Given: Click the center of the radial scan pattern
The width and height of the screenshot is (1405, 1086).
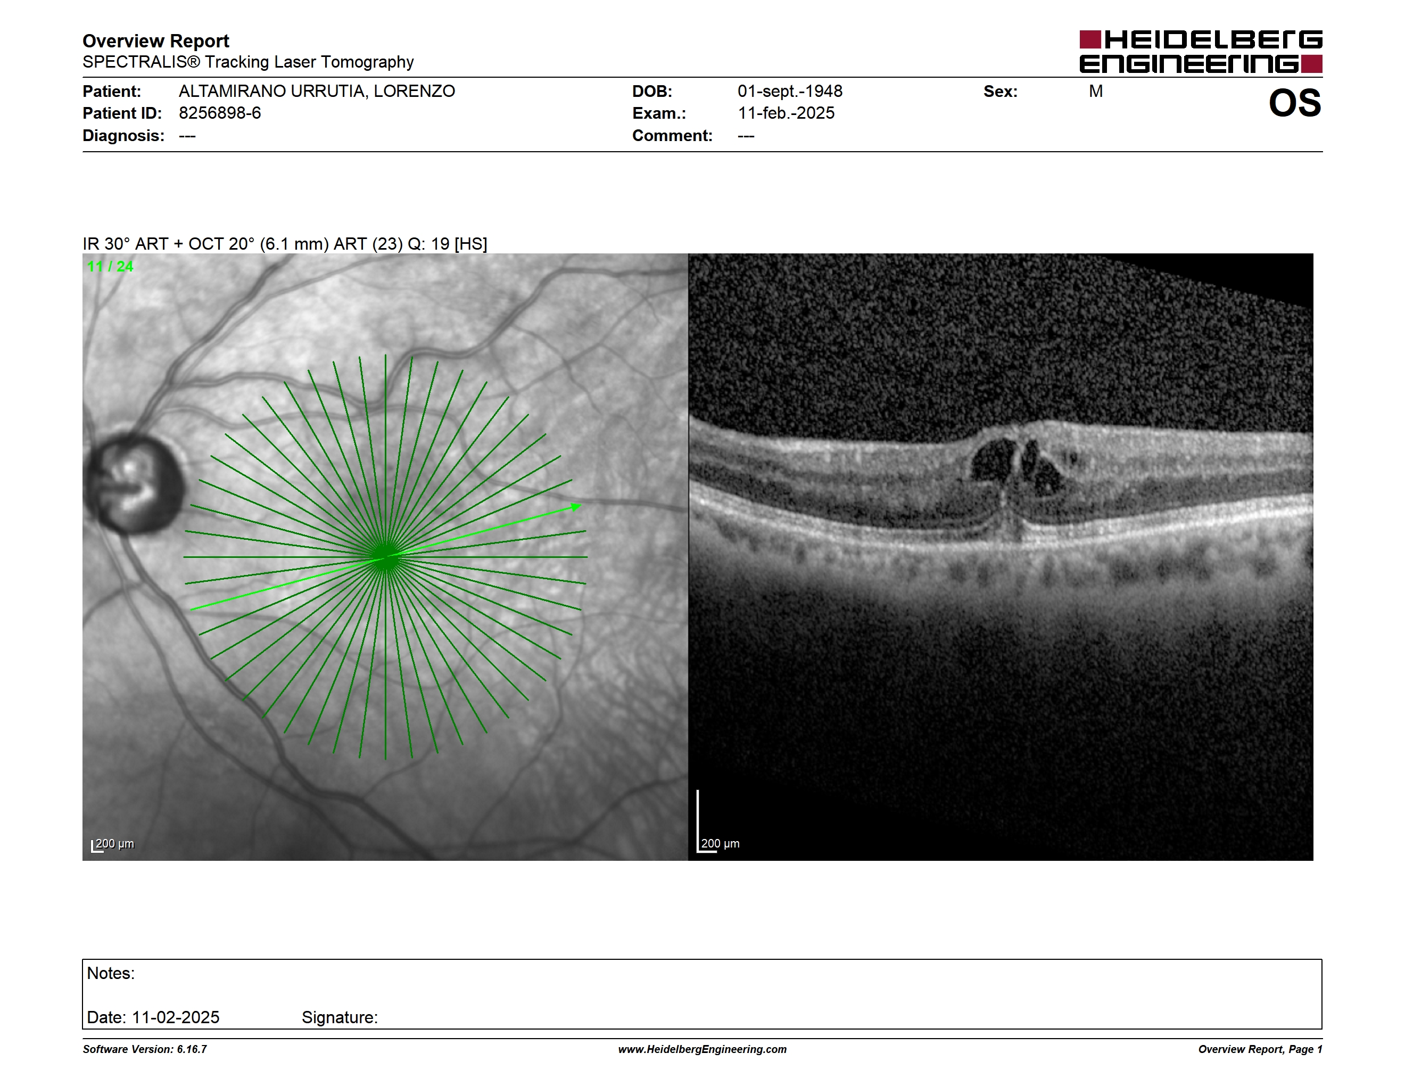Looking at the screenshot, I should click(x=385, y=556).
